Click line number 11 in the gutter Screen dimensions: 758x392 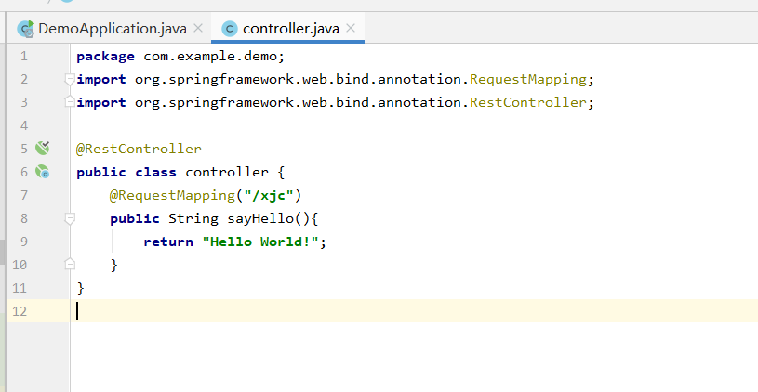click(20, 288)
